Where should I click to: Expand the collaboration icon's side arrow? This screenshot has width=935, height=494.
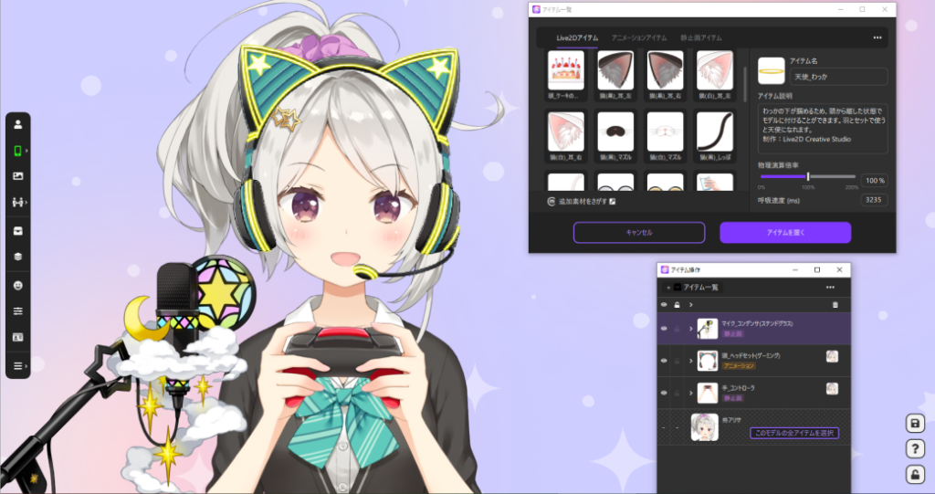26,203
